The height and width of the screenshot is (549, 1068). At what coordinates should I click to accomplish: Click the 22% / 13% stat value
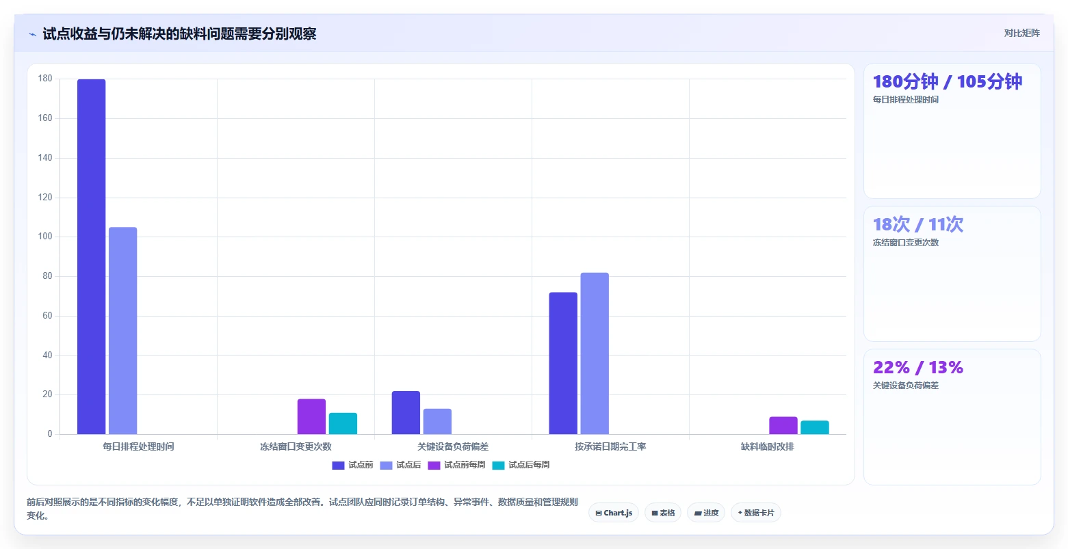click(x=918, y=367)
